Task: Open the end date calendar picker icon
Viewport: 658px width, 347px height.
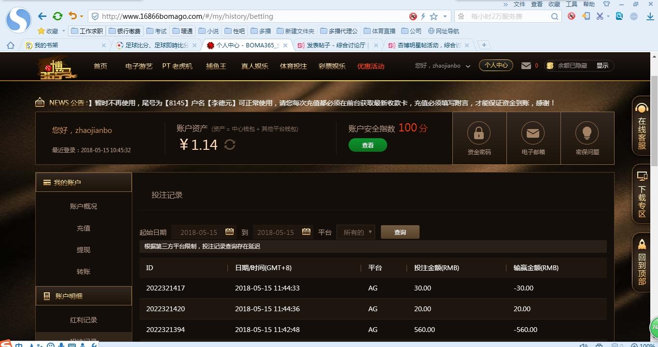Action: 306,231
